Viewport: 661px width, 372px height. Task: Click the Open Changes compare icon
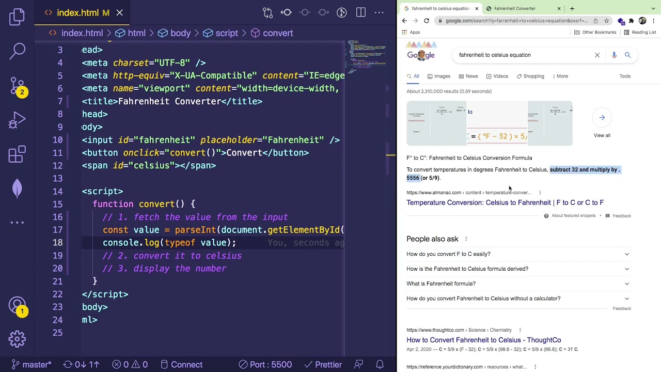(267, 12)
